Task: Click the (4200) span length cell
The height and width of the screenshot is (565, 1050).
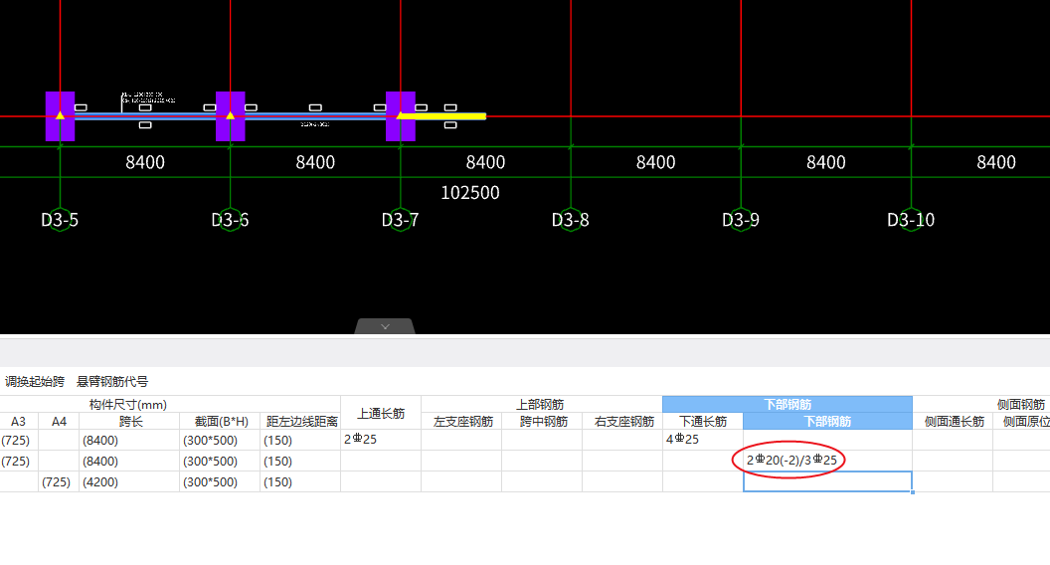Action: point(129,481)
